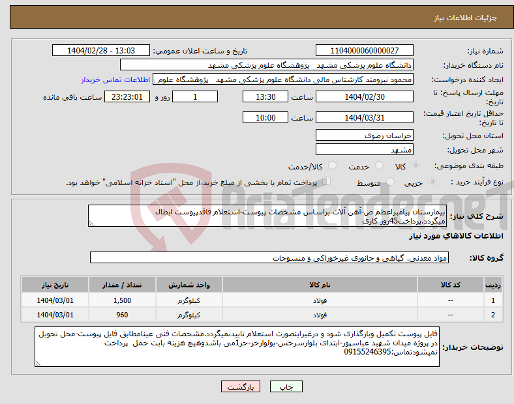Click the تاریخ نیاز column header

click(55, 285)
